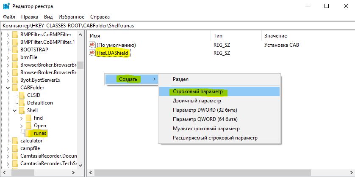Click the Registry Editor app icon in title bar

[6, 6]
